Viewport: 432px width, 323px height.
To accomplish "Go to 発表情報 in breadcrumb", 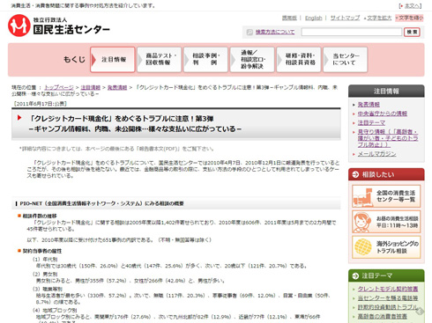I will (117, 87).
